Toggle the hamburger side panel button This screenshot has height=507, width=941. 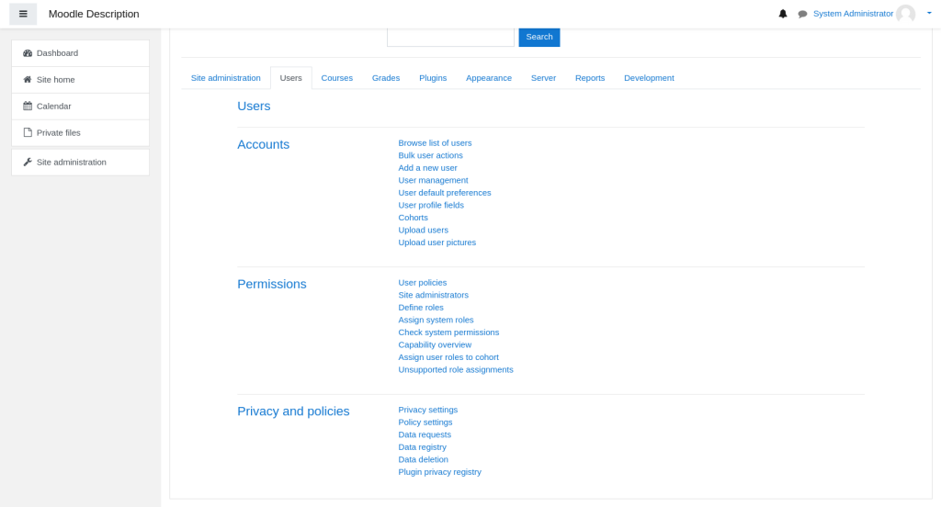coord(23,14)
